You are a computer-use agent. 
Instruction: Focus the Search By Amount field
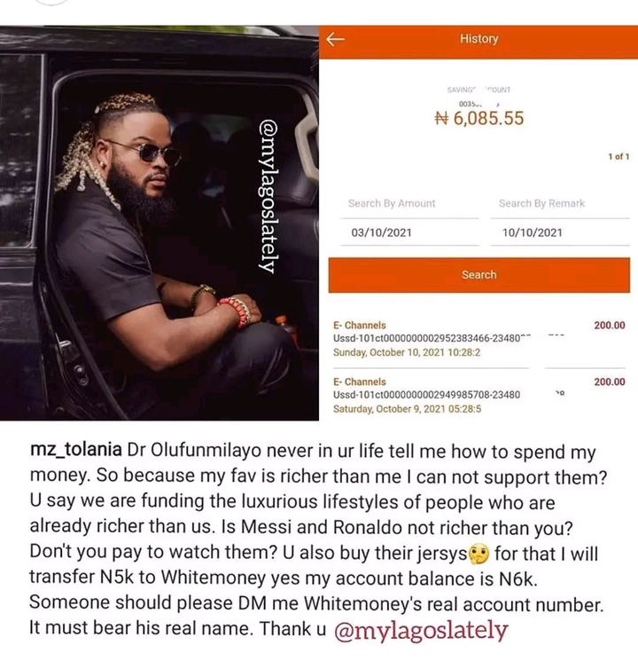click(409, 203)
